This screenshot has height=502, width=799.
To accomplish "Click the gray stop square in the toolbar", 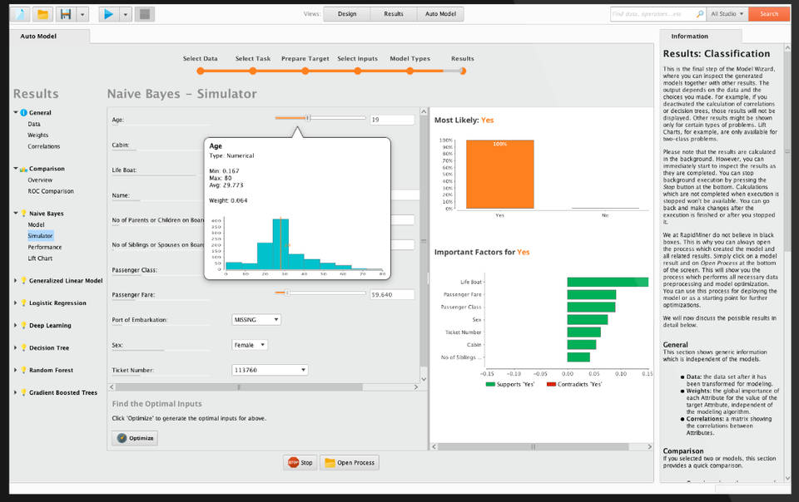I will point(145,14).
